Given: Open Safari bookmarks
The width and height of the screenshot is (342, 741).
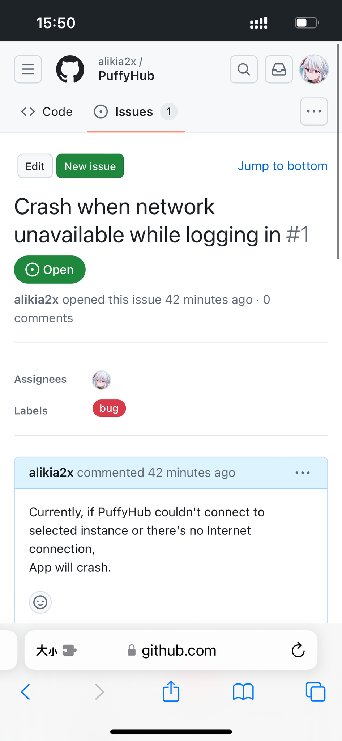Looking at the screenshot, I should [x=243, y=692].
